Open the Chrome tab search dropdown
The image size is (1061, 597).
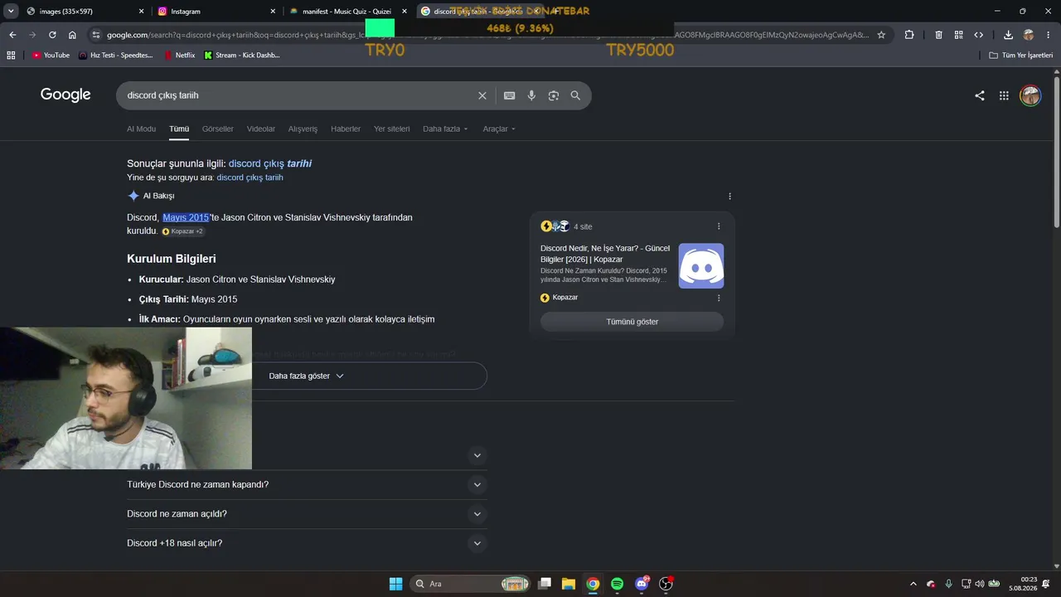pos(11,11)
